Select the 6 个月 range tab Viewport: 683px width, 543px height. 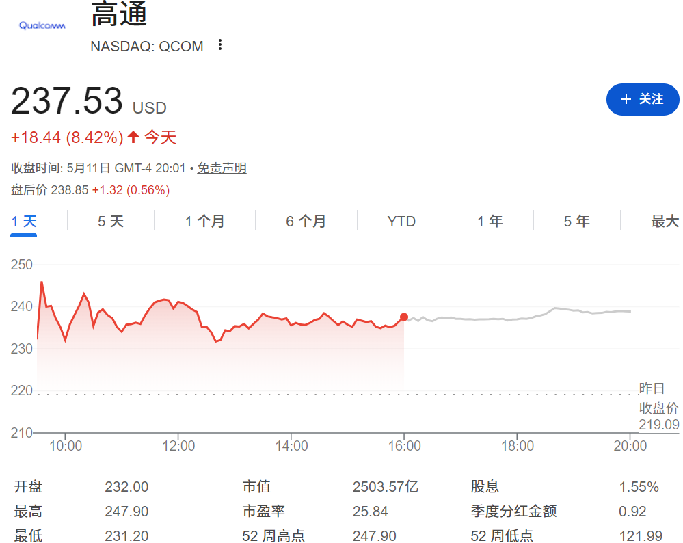click(x=306, y=222)
